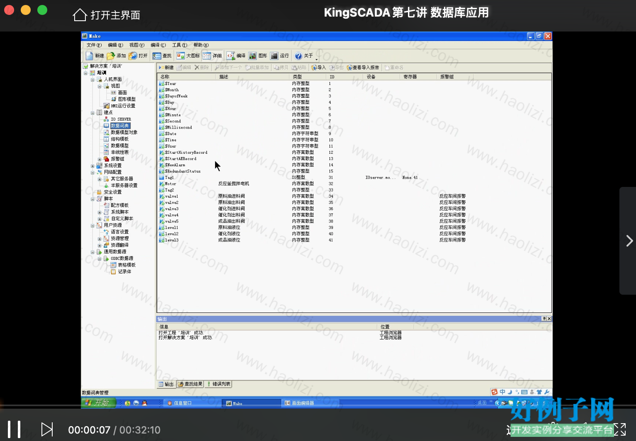Switch to 大图标 view
This screenshot has width=636, height=441.
[188, 56]
